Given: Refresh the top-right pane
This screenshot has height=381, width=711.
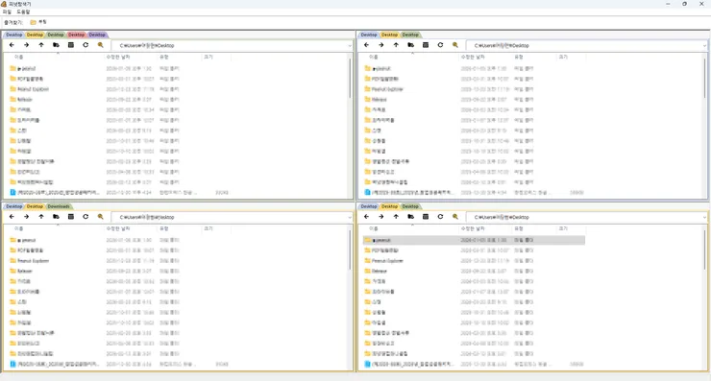Looking at the screenshot, I should tap(440, 45).
